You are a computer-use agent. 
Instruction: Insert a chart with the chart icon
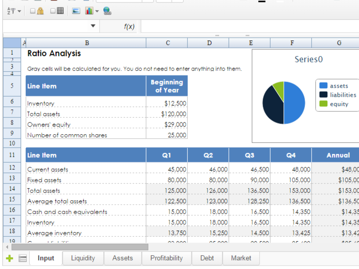pos(89,11)
